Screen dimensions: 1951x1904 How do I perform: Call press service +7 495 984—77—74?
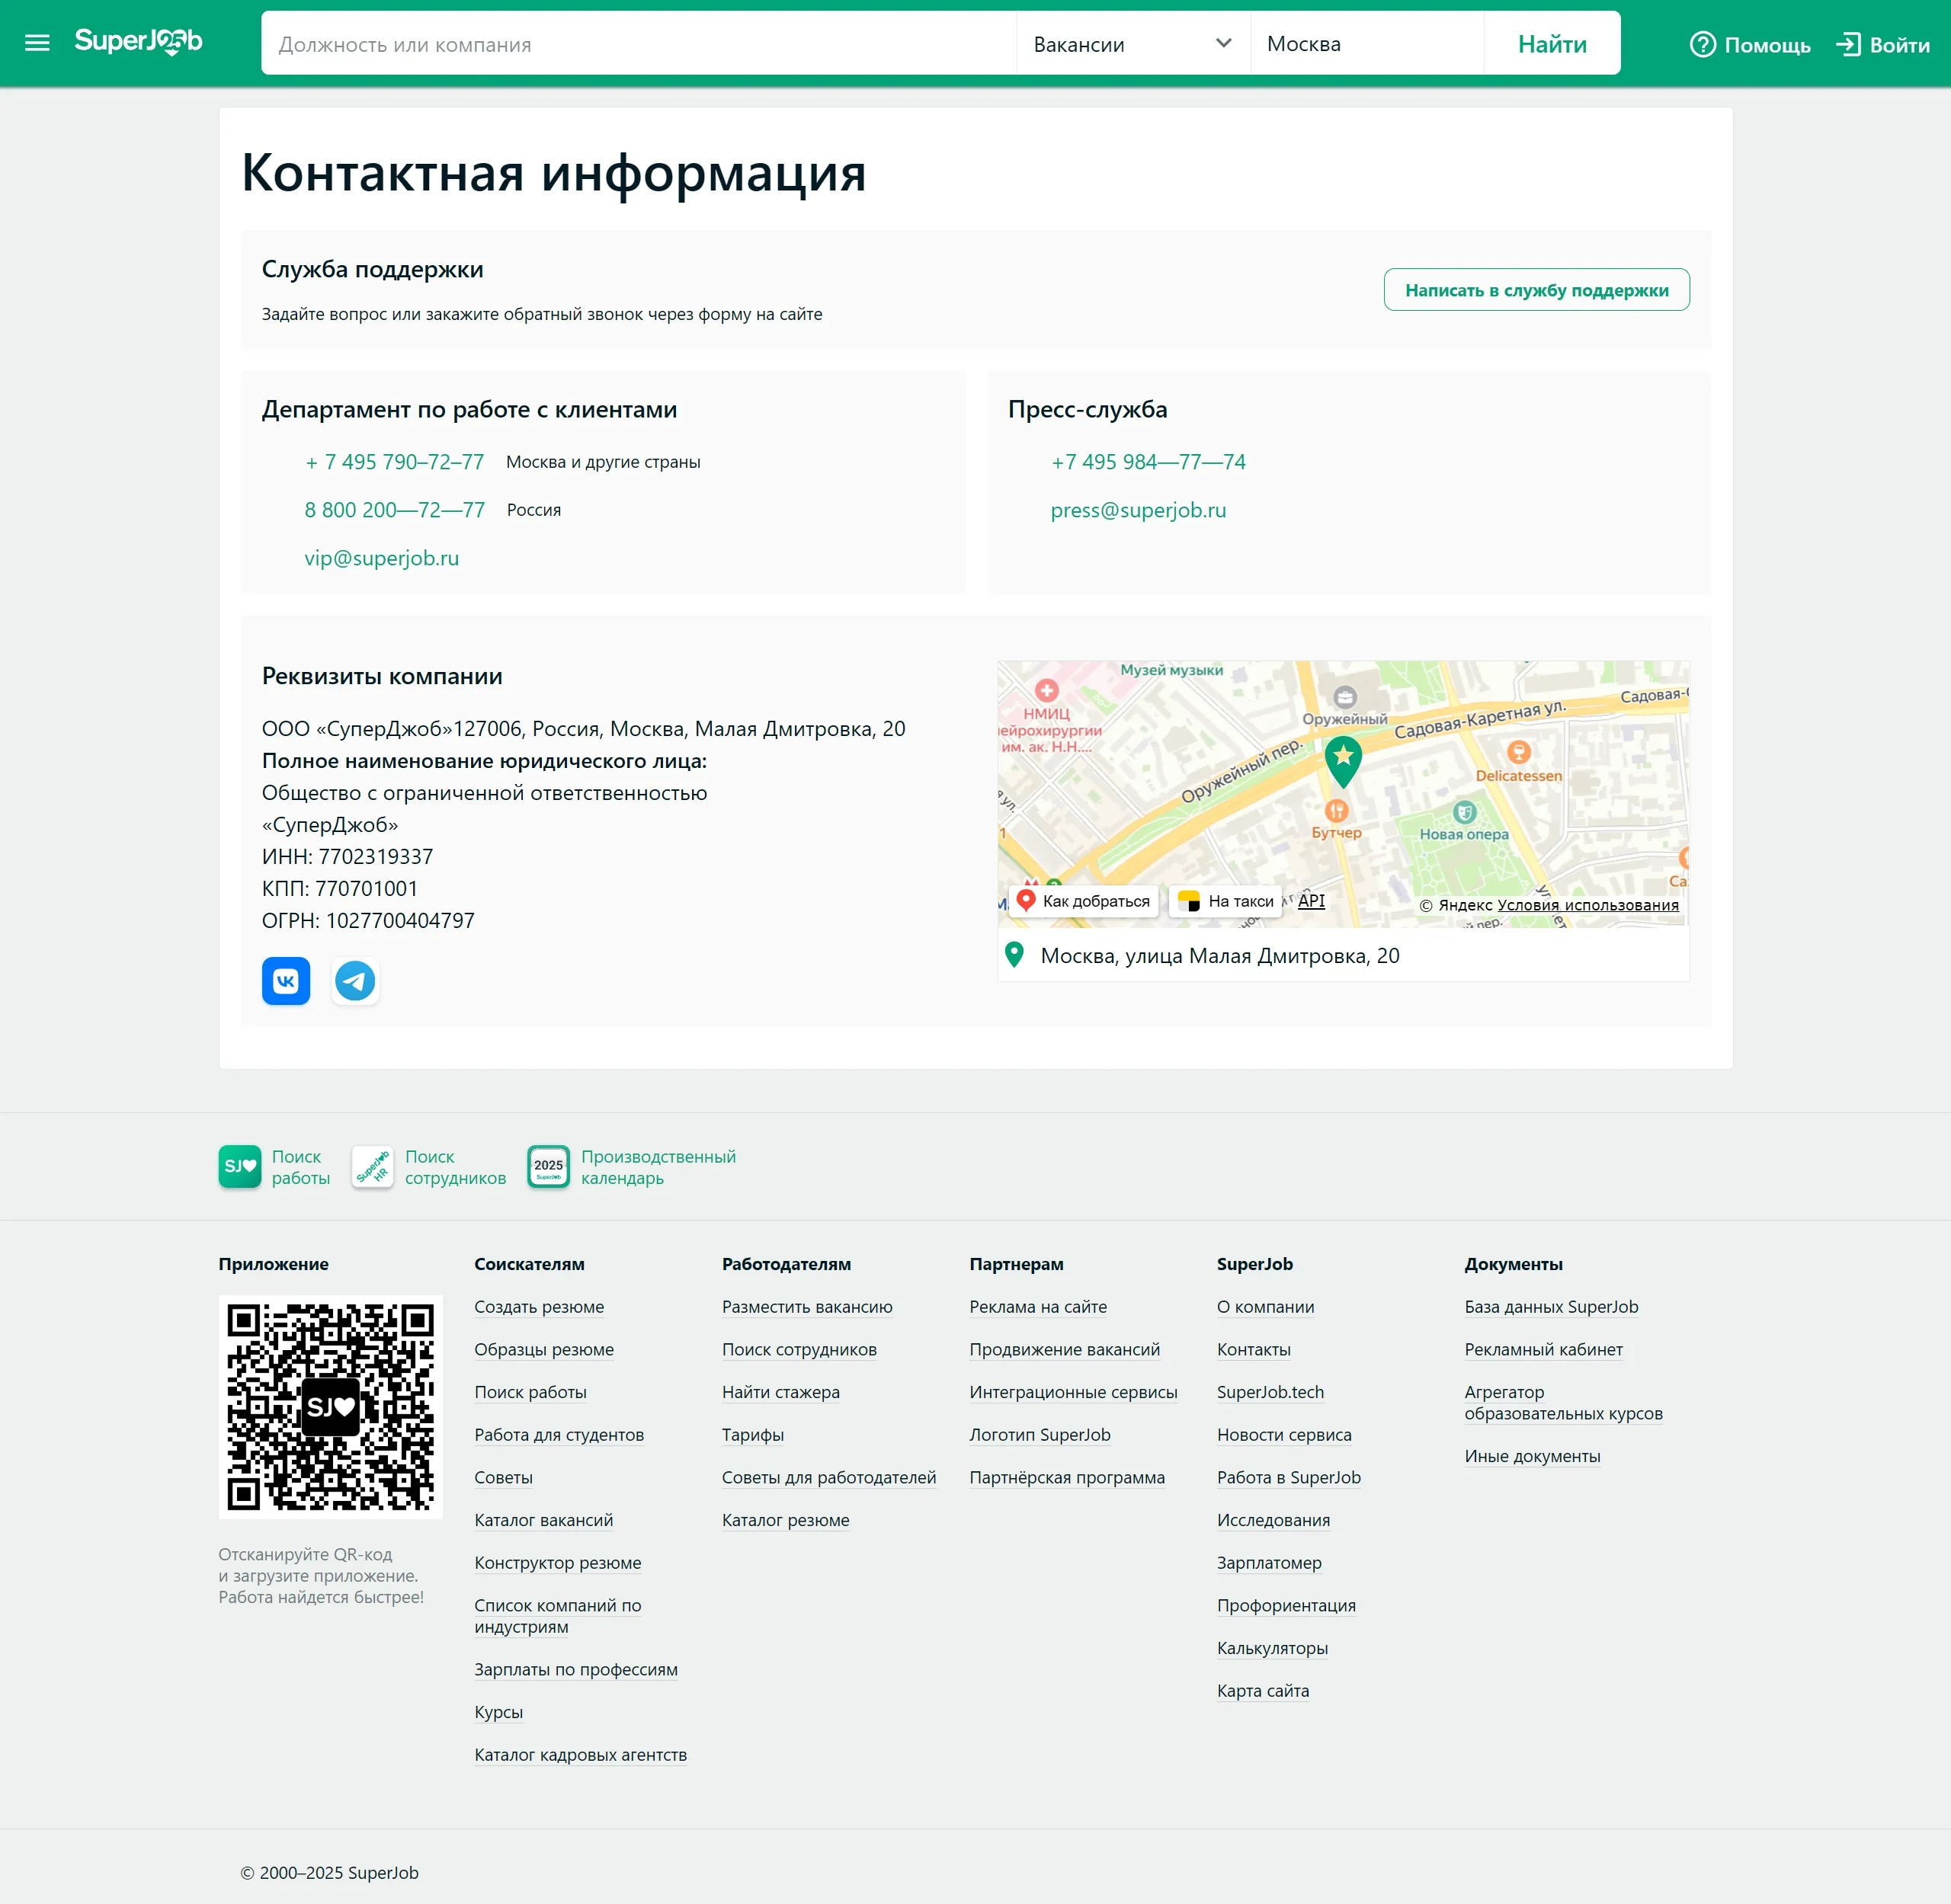1148,462
